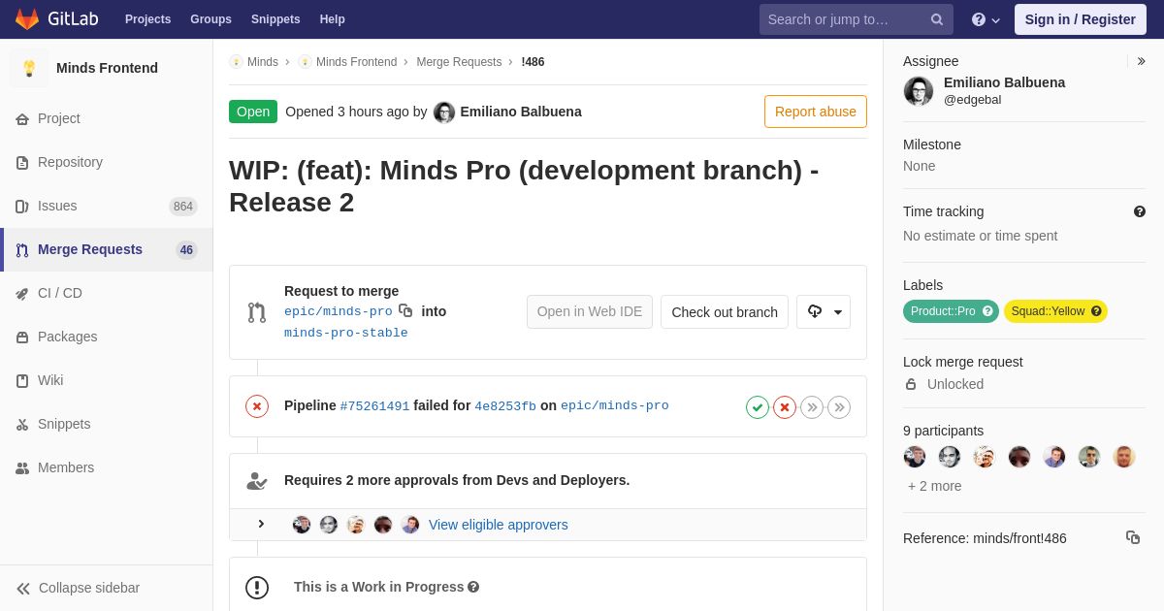The image size is (1164, 611).
Task: Click the Minds Frontend lightbulb avatar
Action: (29, 68)
